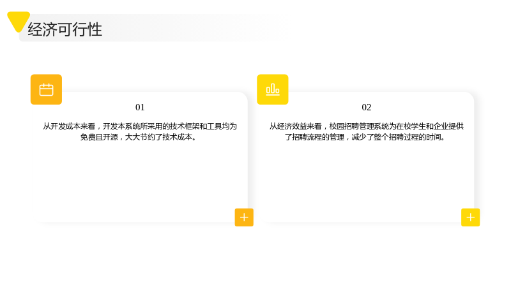Click the orange plus icon on card 01
This screenshot has height=287, width=511.
point(244,217)
